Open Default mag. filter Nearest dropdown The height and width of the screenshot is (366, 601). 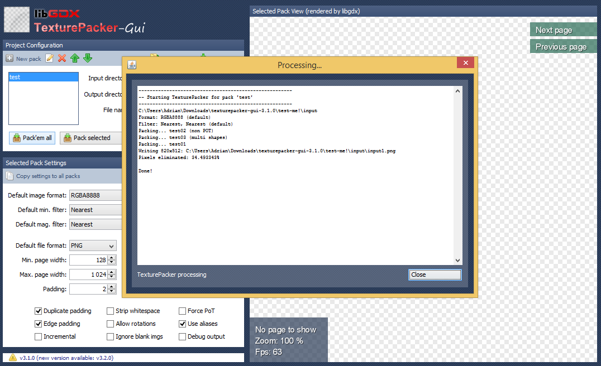(96, 224)
